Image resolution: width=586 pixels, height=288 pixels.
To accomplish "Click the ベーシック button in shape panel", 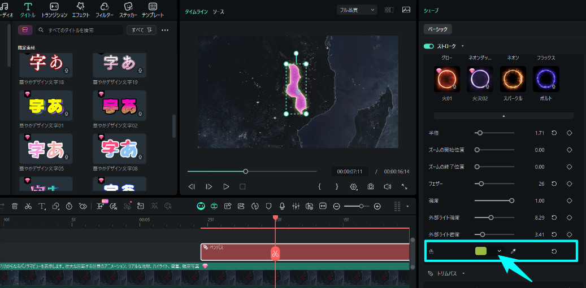I will [437, 29].
